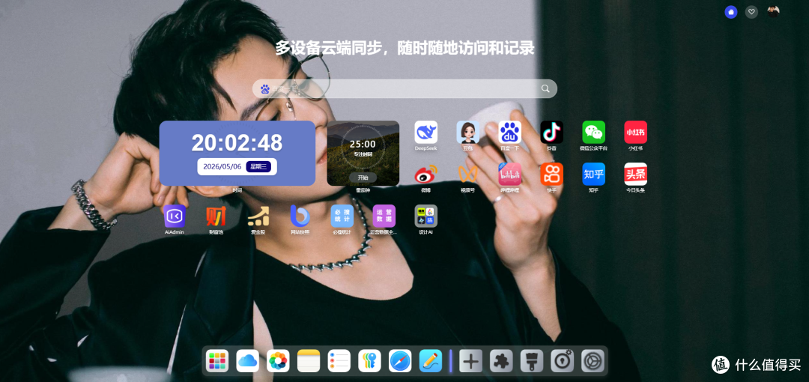The height and width of the screenshot is (382, 809).
Task: Open the AiAdmin shortcut
Action: 175,216
